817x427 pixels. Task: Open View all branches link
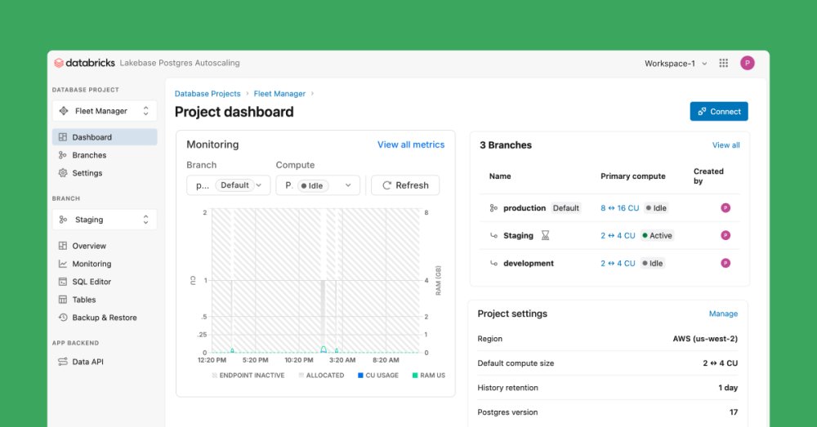[725, 145]
